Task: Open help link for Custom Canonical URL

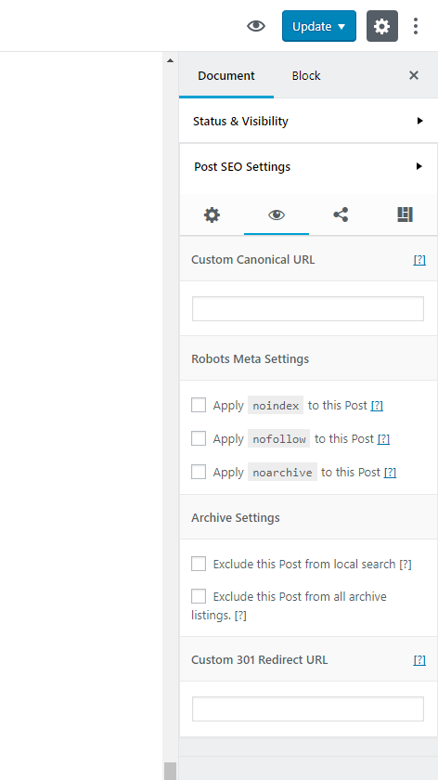Action: pos(419,260)
